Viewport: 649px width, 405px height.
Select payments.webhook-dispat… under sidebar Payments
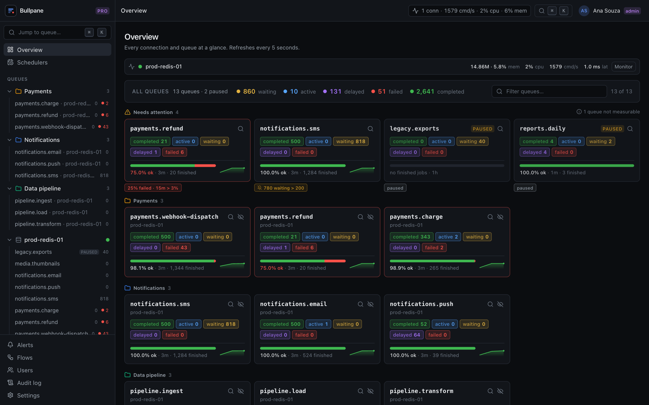tap(62, 127)
